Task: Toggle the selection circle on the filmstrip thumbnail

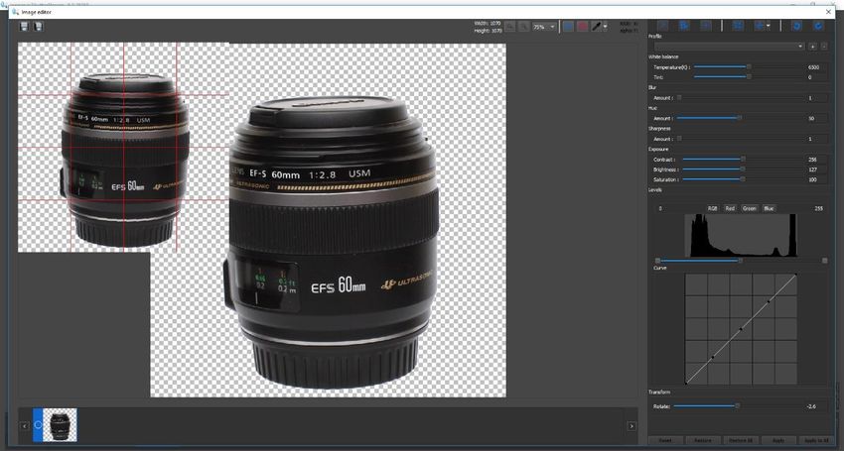Action: pyautogui.click(x=38, y=424)
